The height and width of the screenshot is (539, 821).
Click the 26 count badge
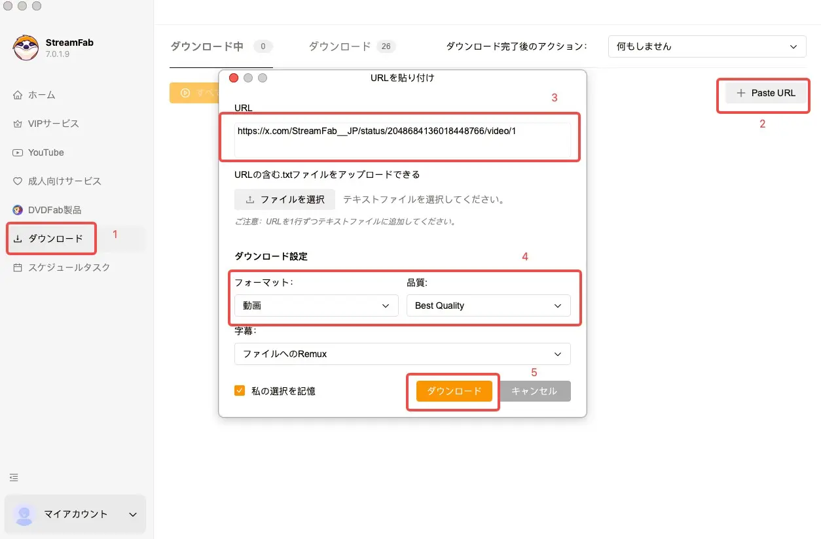click(386, 46)
